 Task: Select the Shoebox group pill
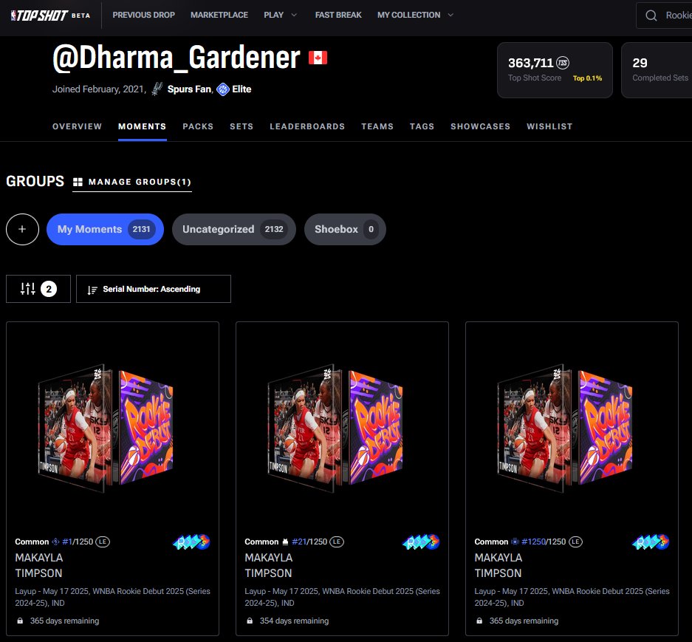345,229
